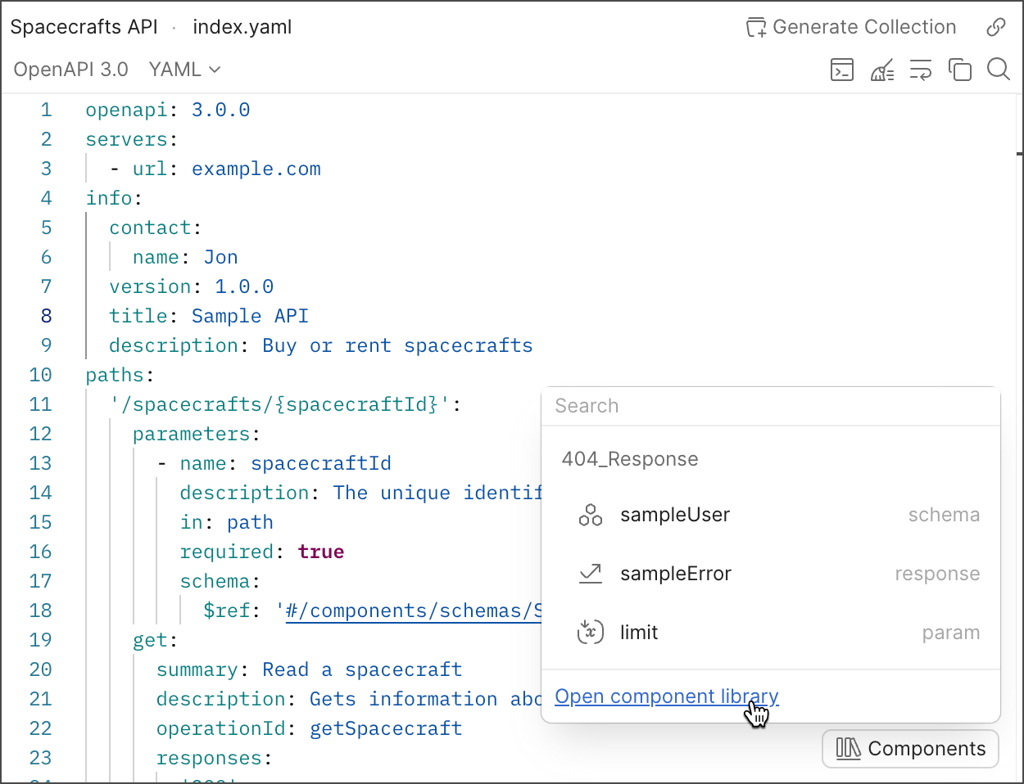
Task: Select the sampleUser schema suggestion
Action: tap(675, 514)
